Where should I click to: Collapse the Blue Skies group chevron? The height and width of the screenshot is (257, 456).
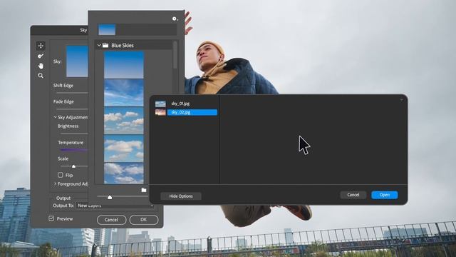pyautogui.click(x=99, y=45)
